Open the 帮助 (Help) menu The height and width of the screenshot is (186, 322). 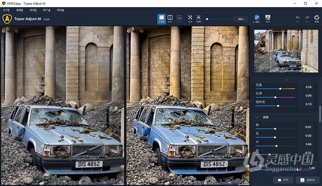coord(60,10)
